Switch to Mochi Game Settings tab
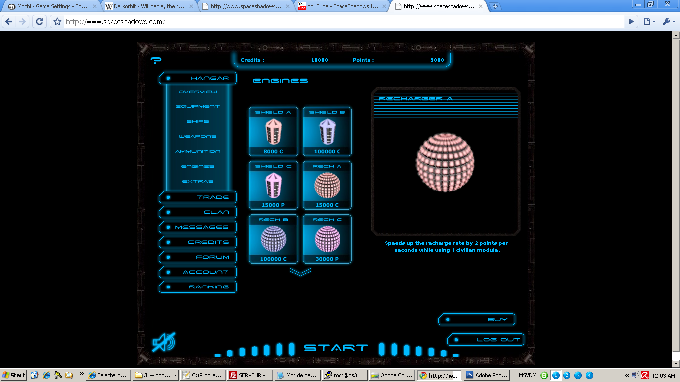This screenshot has width=680, height=382. point(51,7)
